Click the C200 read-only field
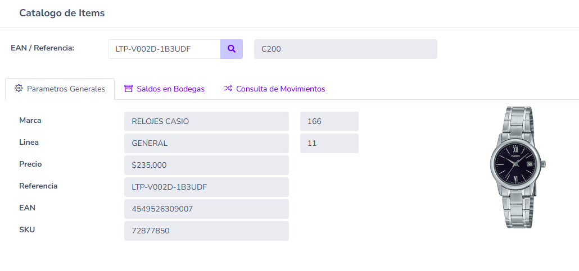 click(346, 49)
